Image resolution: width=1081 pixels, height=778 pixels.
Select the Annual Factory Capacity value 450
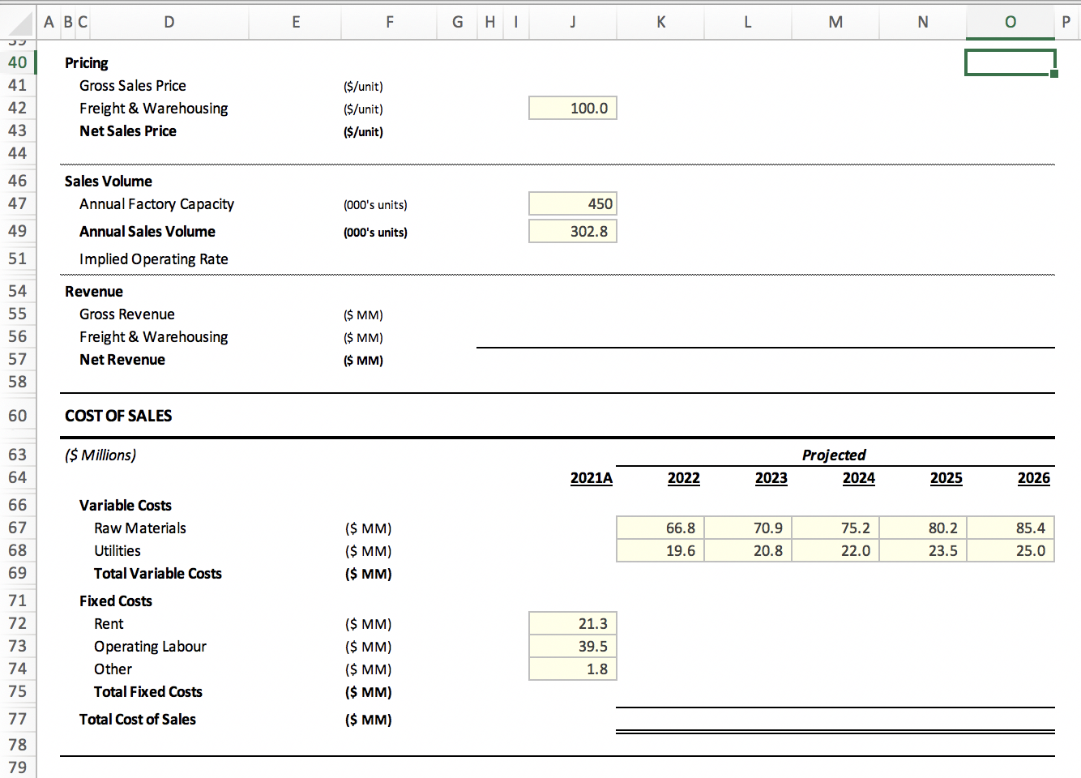click(x=572, y=203)
